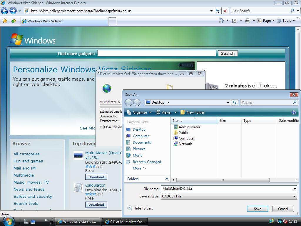
Task: Start Live Search with the magnifier icon
Action: 292,11
